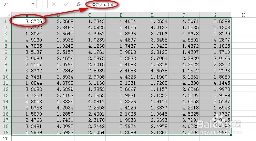Click cell with value 4.8326
This screenshot has height=141, width=256.
(121, 102)
